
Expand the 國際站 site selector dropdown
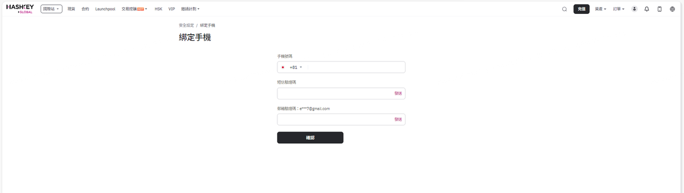51,9
